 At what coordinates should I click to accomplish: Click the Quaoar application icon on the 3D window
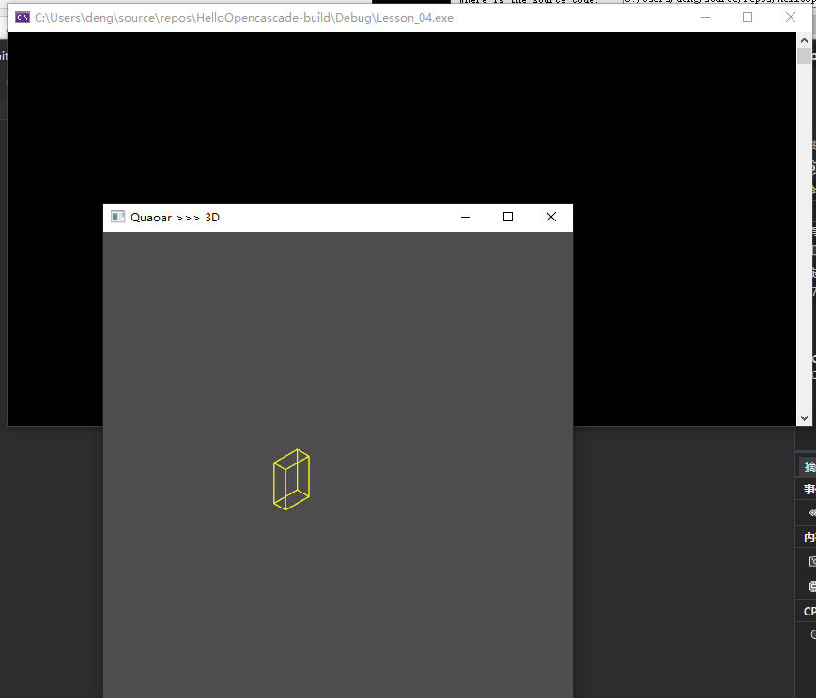pyautogui.click(x=116, y=217)
